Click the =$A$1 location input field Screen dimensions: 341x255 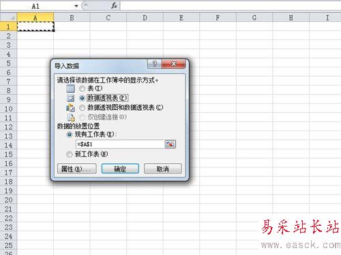pos(119,144)
